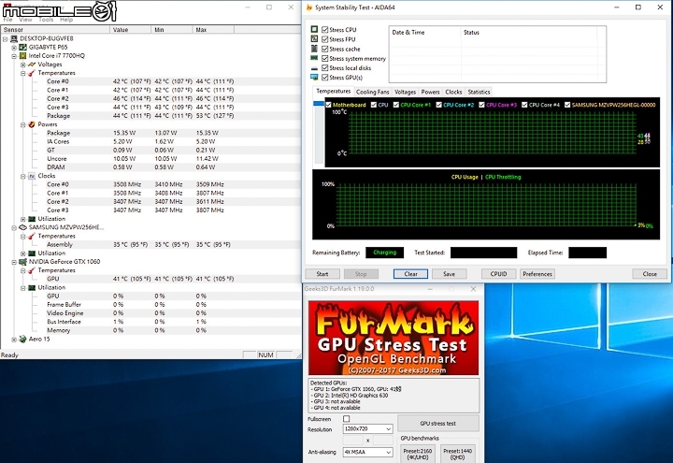Expand the Aero 15 node
Screen dimensions: 673x463
14,340
